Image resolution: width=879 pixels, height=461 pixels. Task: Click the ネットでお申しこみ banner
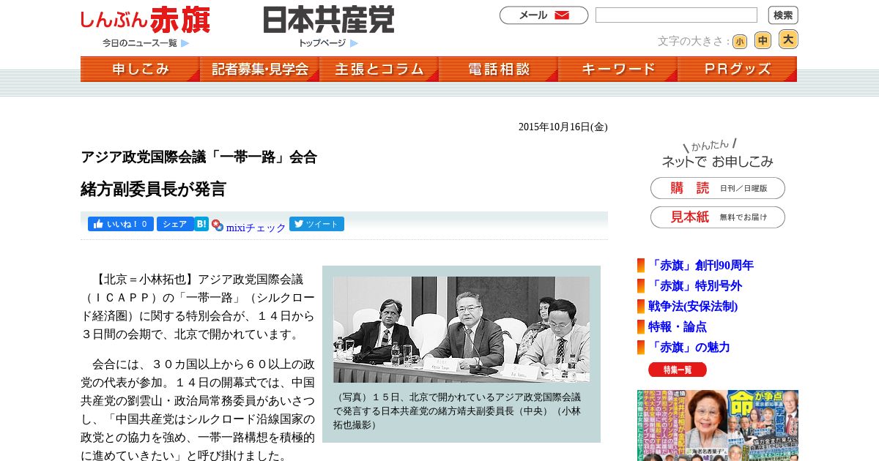click(x=718, y=154)
